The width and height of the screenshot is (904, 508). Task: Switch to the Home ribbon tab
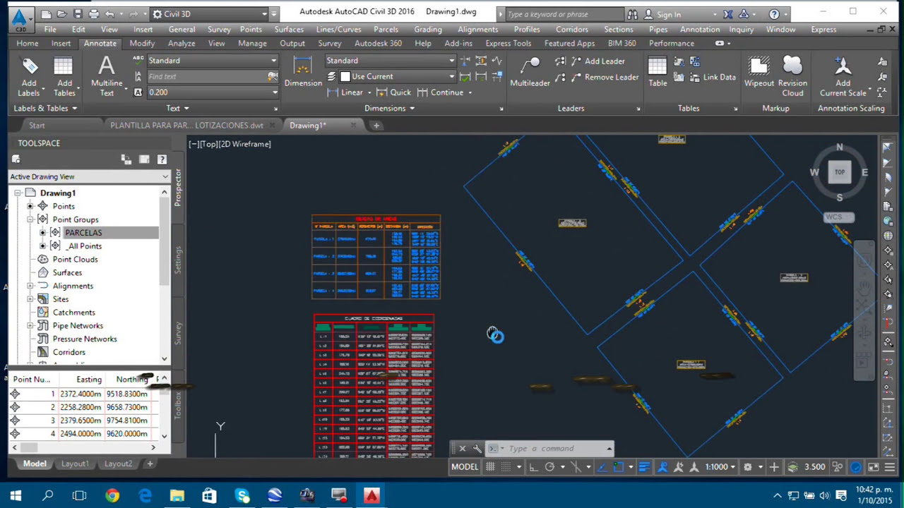(x=28, y=43)
